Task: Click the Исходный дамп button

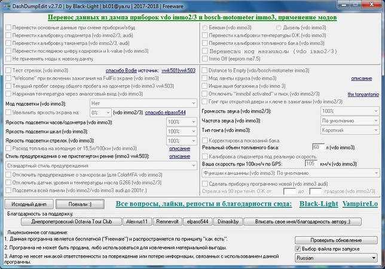Action: 29,204
